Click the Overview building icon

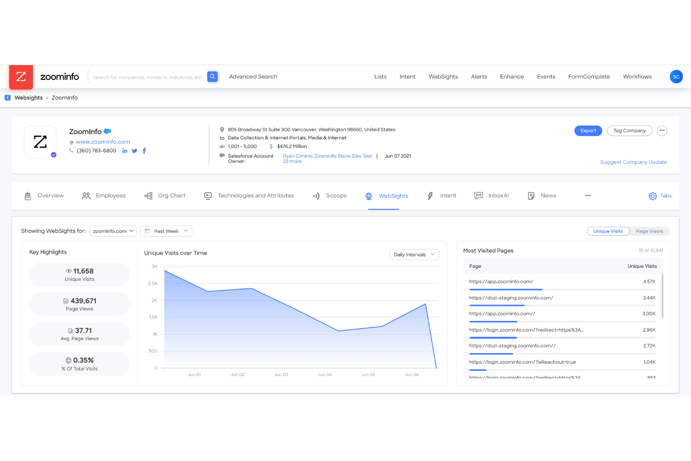tap(28, 196)
